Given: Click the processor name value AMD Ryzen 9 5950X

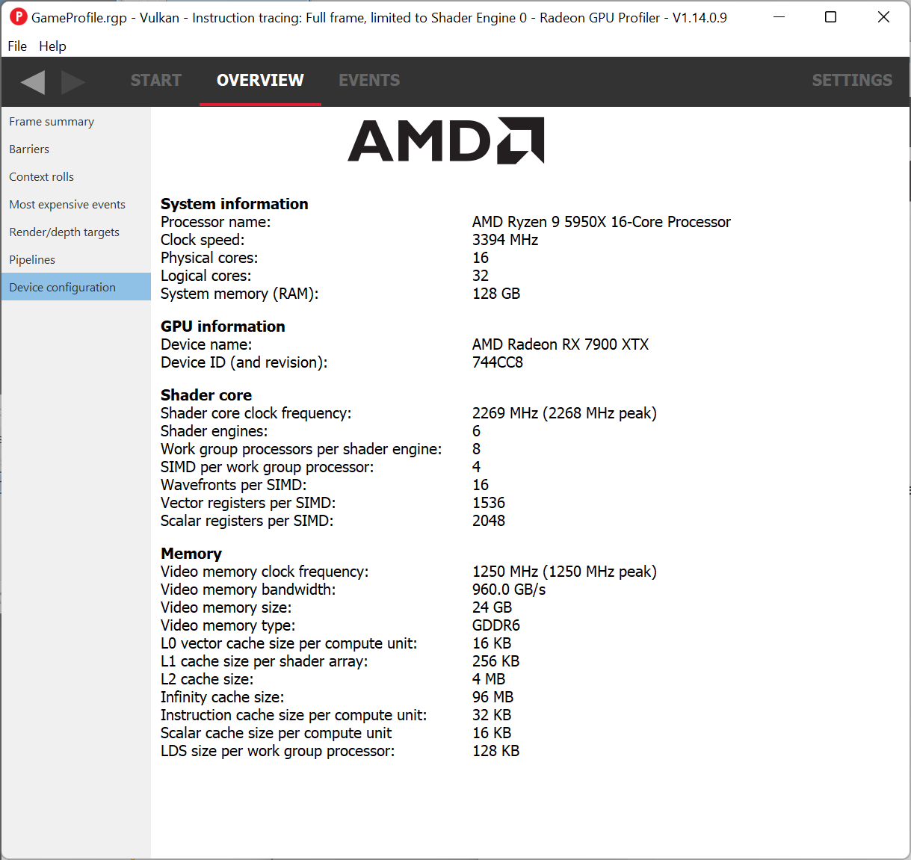Looking at the screenshot, I should [x=602, y=222].
